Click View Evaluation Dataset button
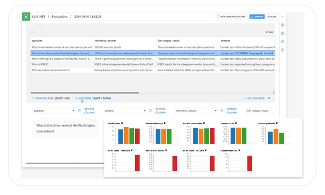325x195 pixels. click(231, 17)
